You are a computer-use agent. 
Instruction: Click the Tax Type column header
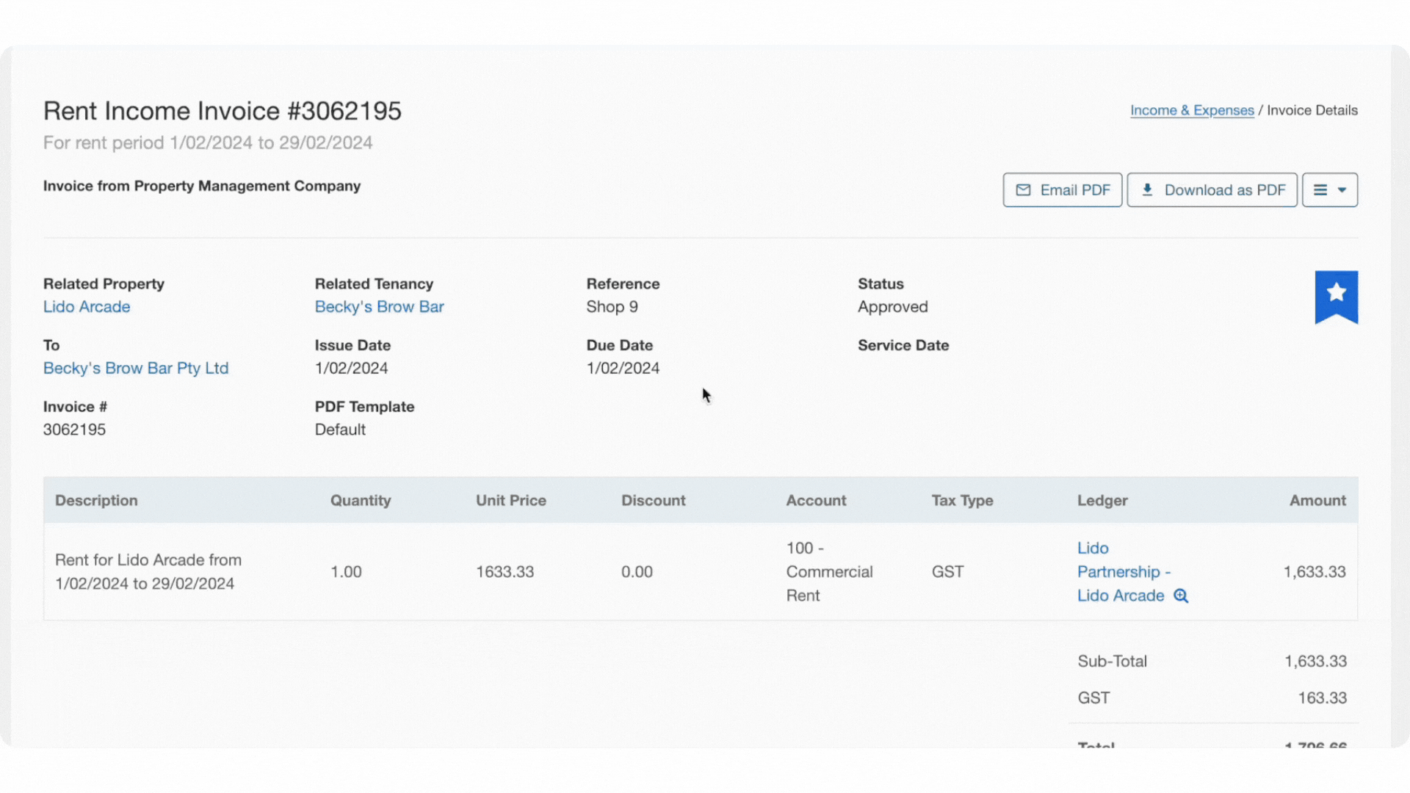pyautogui.click(x=962, y=500)
